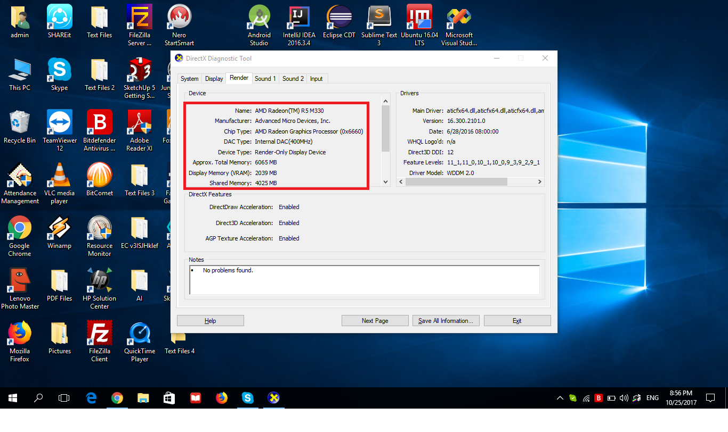Click the Ubuntu 16.04 LTS desktop icon

coord(419,25)
